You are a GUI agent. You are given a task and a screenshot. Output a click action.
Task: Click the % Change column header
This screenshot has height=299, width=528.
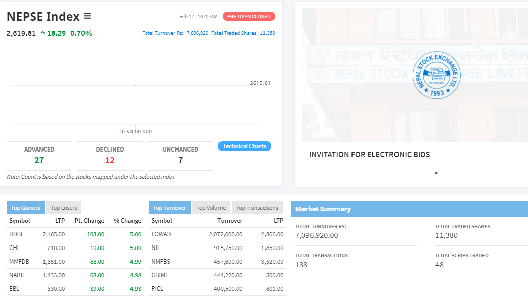click(127, 221)
